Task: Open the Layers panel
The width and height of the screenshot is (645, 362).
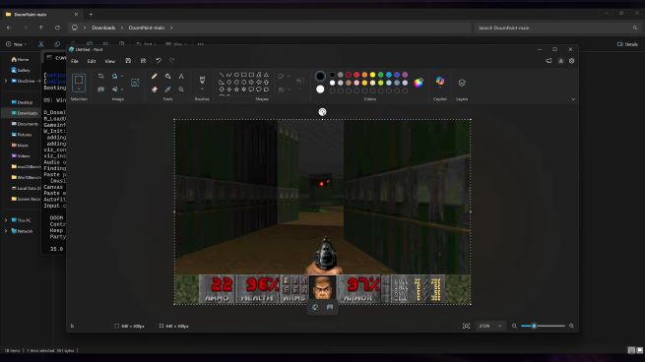Action: 462,83
